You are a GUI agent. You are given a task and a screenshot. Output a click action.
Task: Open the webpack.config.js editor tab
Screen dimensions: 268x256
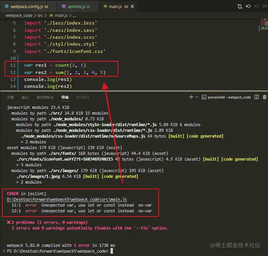[28, 7]
